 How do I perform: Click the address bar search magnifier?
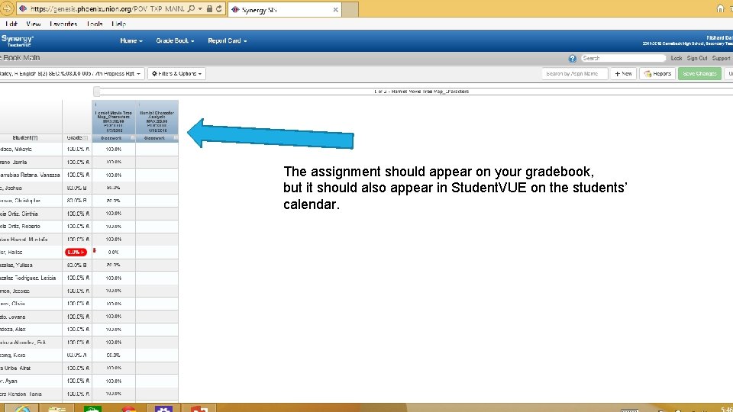tap(191, 9)
